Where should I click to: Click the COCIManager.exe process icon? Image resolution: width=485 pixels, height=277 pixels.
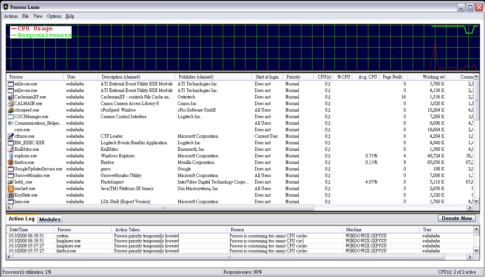click(x=11, y=117)
